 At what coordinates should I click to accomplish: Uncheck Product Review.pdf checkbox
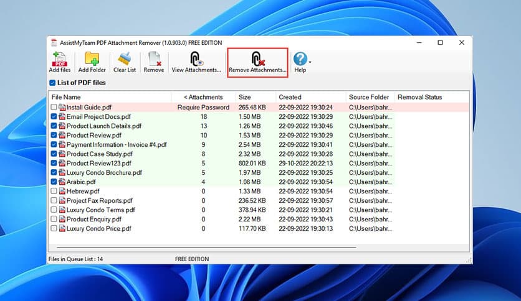54,135
